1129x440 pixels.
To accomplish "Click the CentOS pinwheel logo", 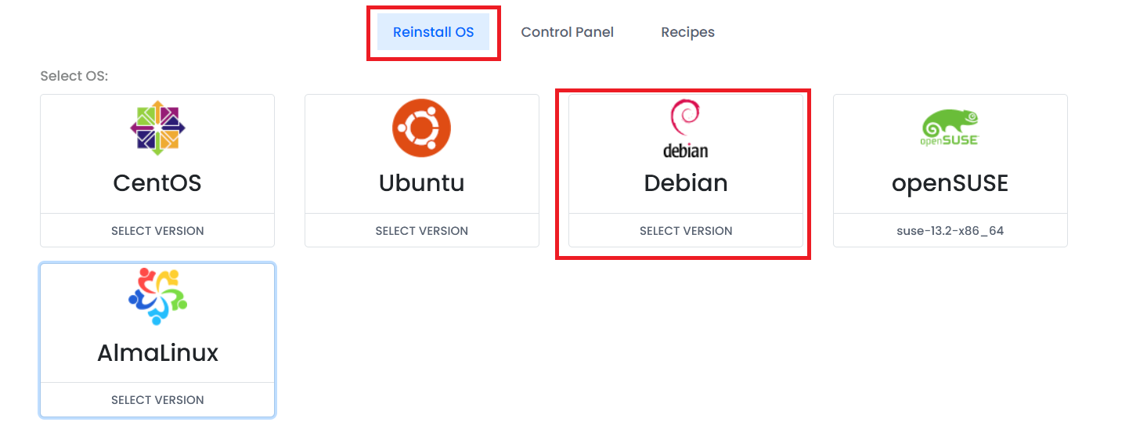I will click(x=157, y=128).
